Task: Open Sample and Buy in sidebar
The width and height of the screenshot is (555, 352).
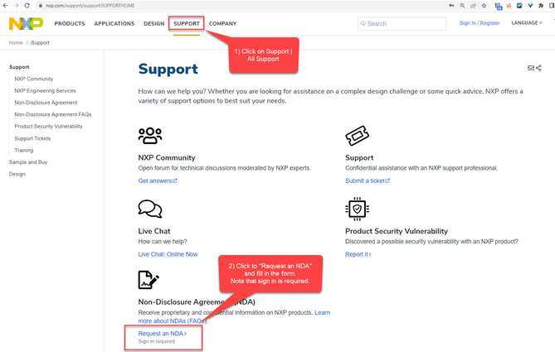Action: click(28, 162)
